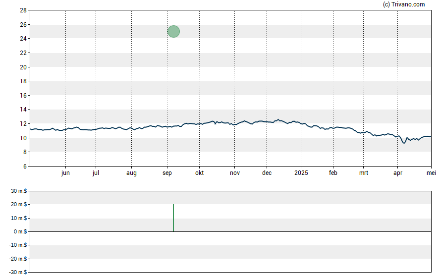440x280 pixels.
Task: Click the 28 price axis label
Action: (23, 10)
